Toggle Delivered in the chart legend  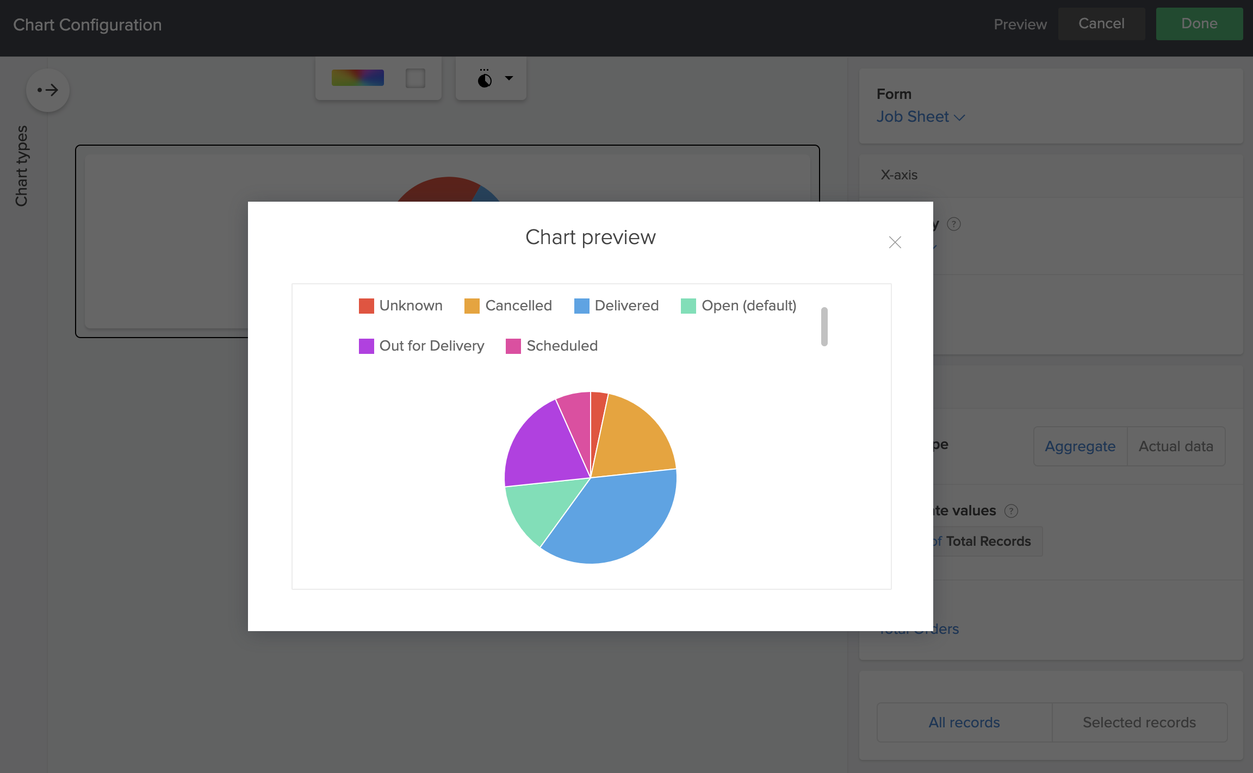click(616, 306)
